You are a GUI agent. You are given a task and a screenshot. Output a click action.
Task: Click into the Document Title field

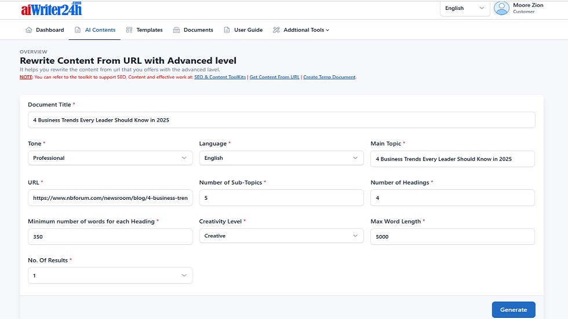pyautogui.click(x=281, y=120)
